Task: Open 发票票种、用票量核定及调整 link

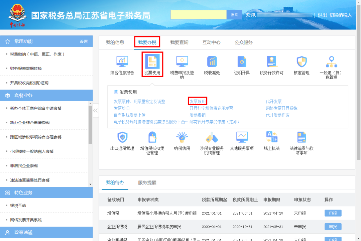Action: (x=139, y=102)
